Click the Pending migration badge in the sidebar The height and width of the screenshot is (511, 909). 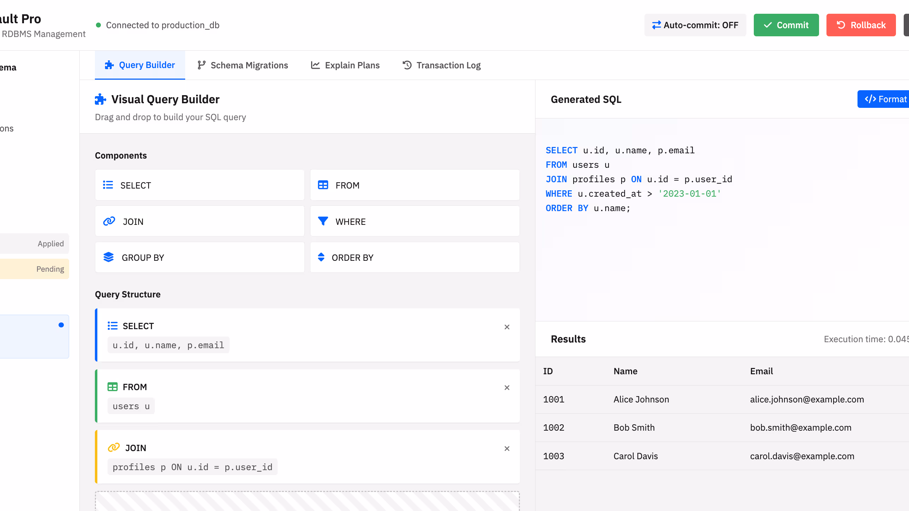tap(50, 269)
